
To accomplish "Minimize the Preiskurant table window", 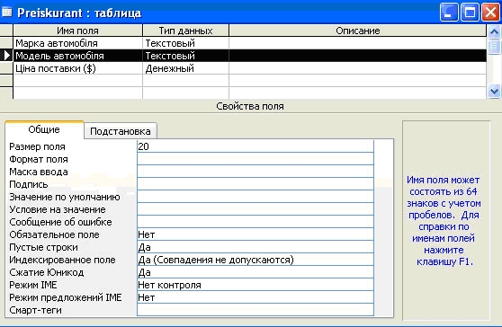I will (x=448, y=13).
